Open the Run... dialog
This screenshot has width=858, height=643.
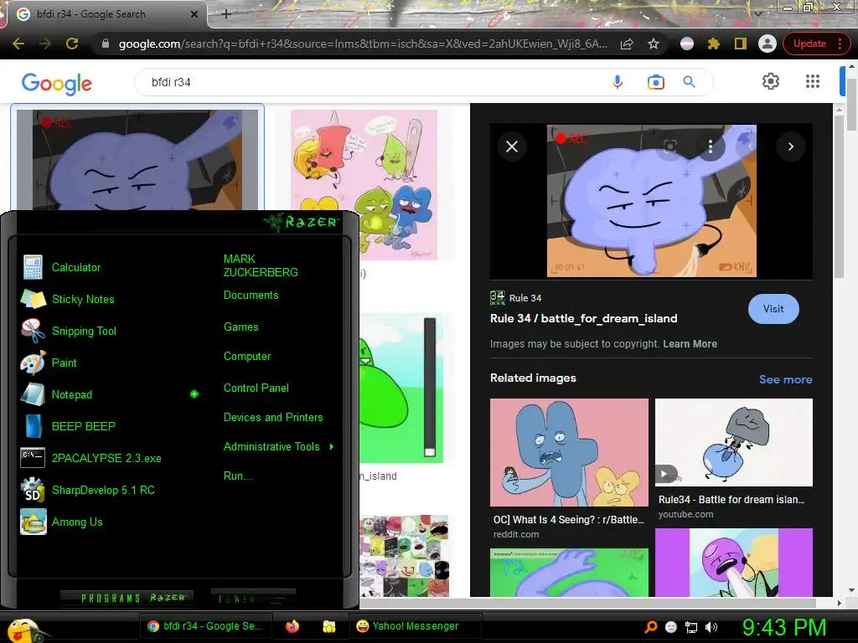(238, 476)
